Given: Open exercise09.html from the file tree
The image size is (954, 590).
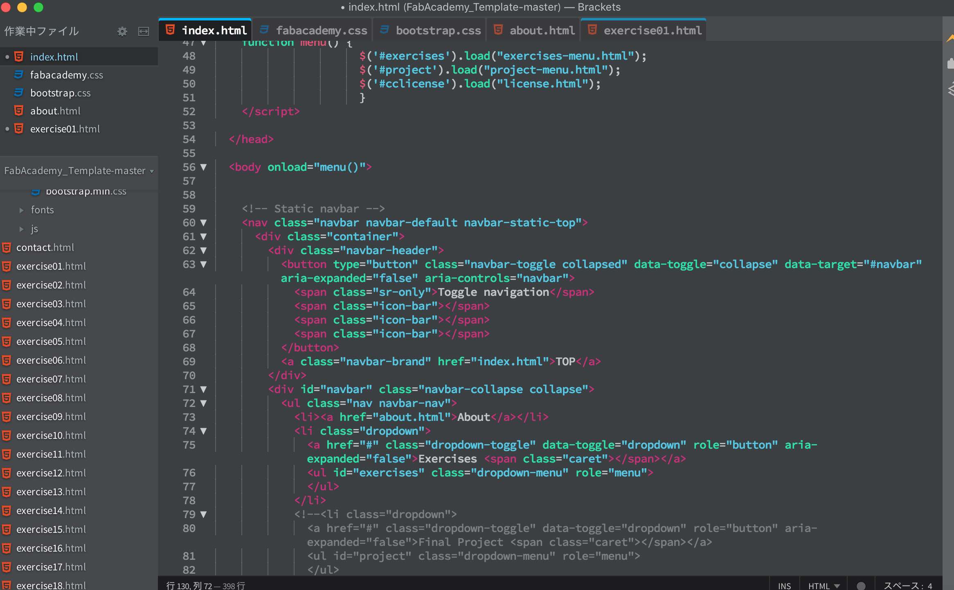Looking at the screenshot, I should pos(51,416).
